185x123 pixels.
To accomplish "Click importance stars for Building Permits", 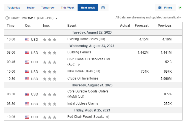I will (50, 53).
